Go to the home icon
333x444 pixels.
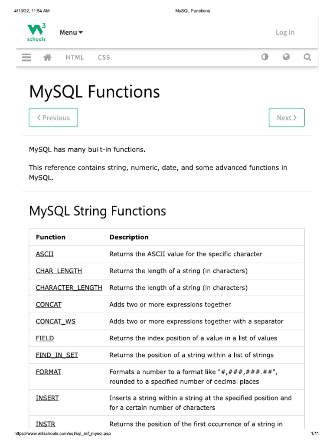pos(48,57)
